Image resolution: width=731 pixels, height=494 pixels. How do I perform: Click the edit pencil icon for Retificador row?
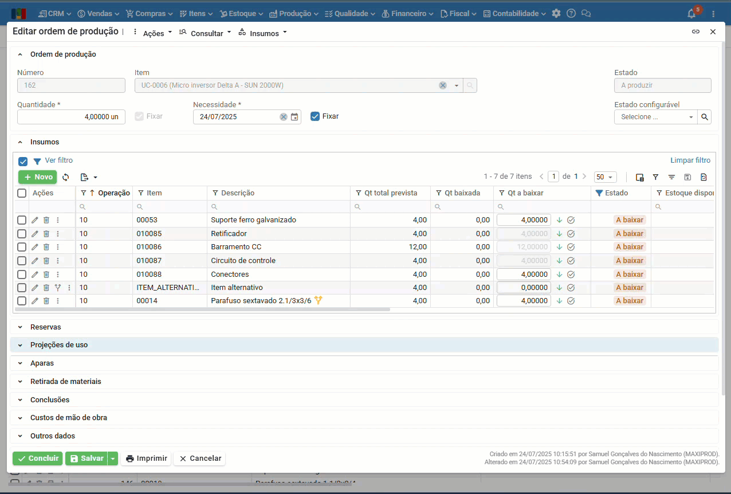[35, 234]
